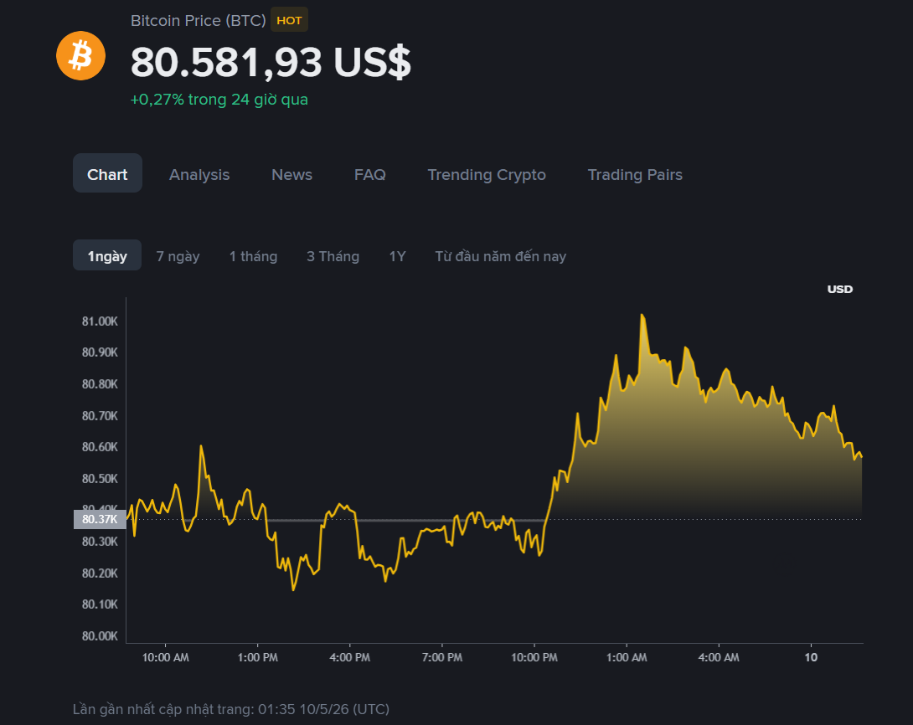Click the 81.00K y-axis label
The height and width of the screenshot is (725, 913).
[x=101, y=321]
